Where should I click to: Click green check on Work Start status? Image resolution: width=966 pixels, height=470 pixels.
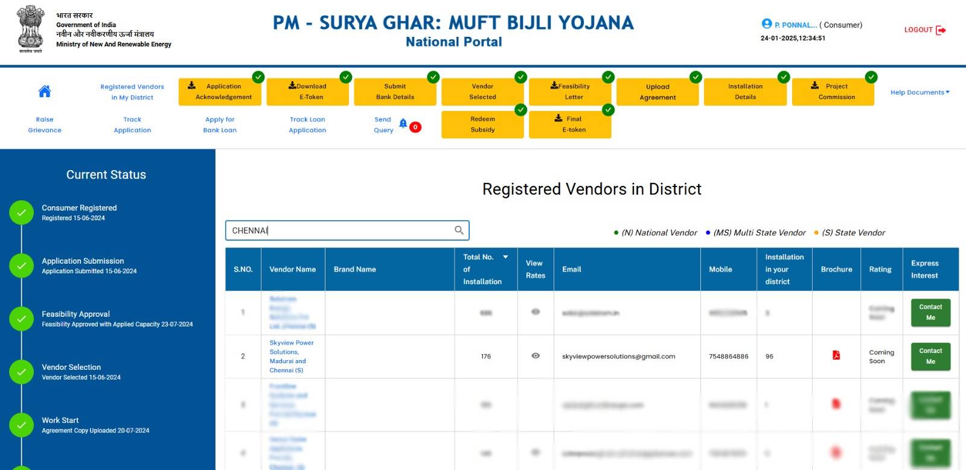point(22,425)
